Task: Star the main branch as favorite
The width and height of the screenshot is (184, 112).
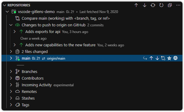Action: click(169, 58)
